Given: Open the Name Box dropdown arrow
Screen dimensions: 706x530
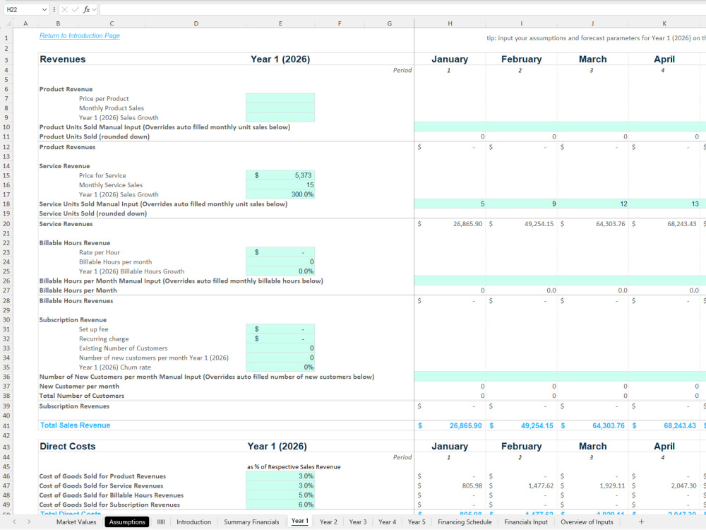Looking at the screenshot, I should click(x=44, y=9).
